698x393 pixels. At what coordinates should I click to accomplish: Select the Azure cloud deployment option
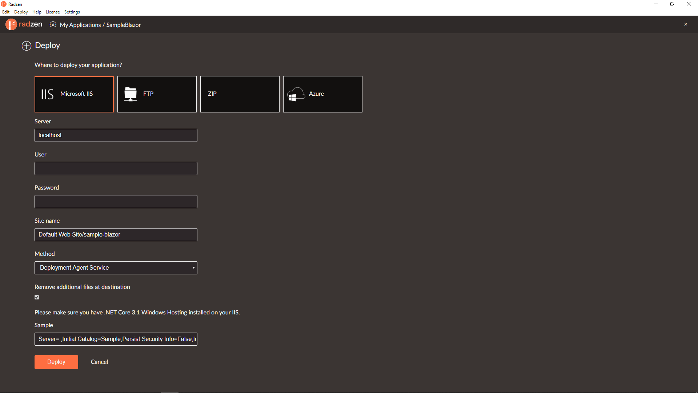[x=323, y=94]
